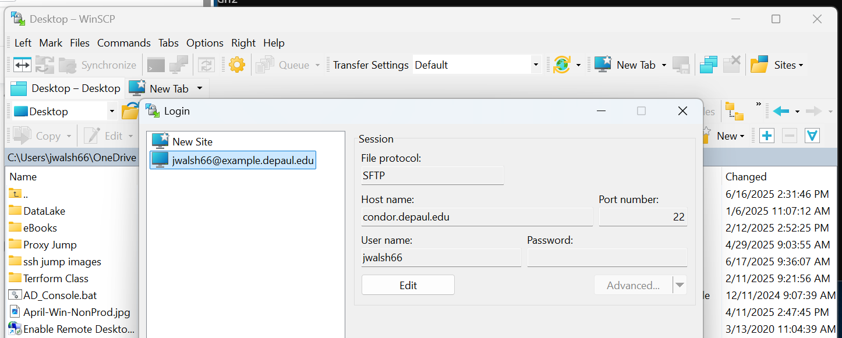Expand the Desktop drive dropdown
This screenshot has height=338, width=842.
pyautogui.click(x=112, y=111)
